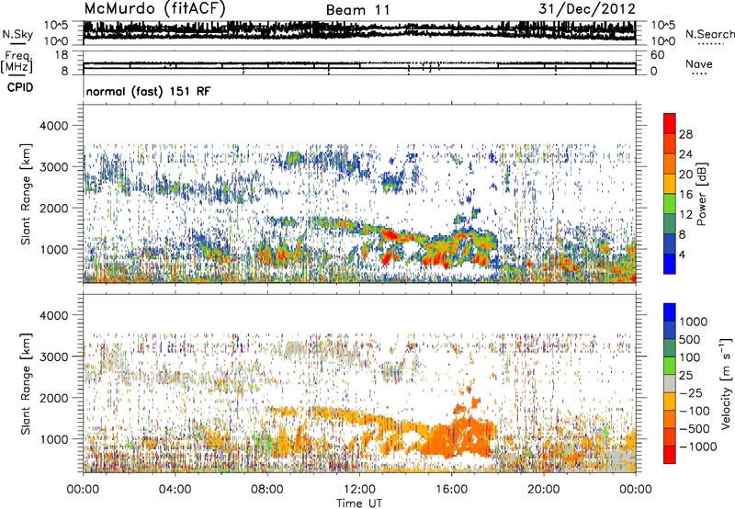This screenshot has height=509, width=735.
Task: Click the 4 value on Power color bar
Action: coord(682,254)
